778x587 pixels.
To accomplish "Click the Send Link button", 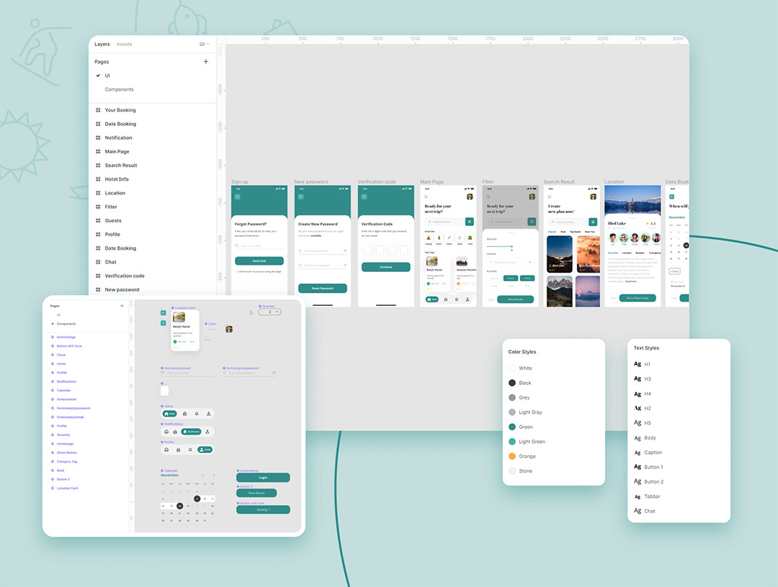I will click(x=259, y=261).
